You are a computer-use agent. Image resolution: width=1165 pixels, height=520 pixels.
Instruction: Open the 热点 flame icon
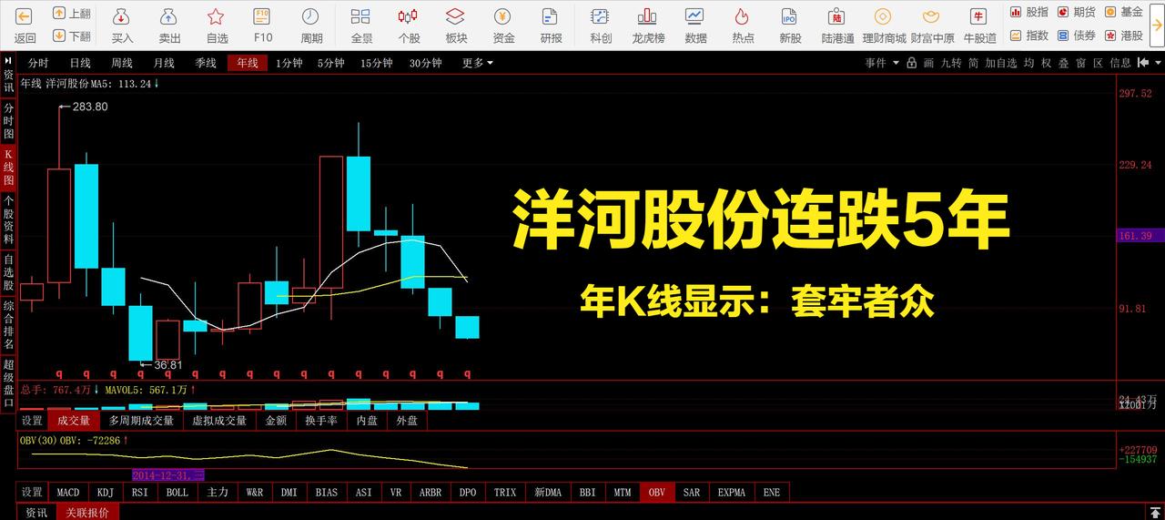click(x=743, y=16)
